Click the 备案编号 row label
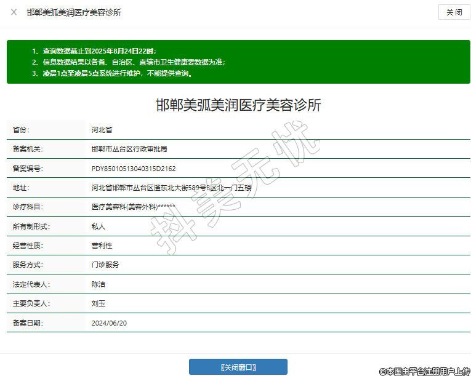Screen dimensions: 471x376 point(27,169)
